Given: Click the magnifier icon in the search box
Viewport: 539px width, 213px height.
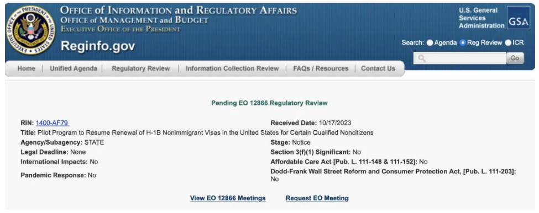Looking at the screenshot, I should (x=422, y=58).
